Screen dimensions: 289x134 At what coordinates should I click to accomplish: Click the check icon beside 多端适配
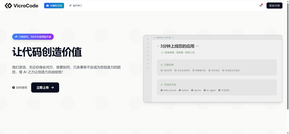tap(219, 90)
